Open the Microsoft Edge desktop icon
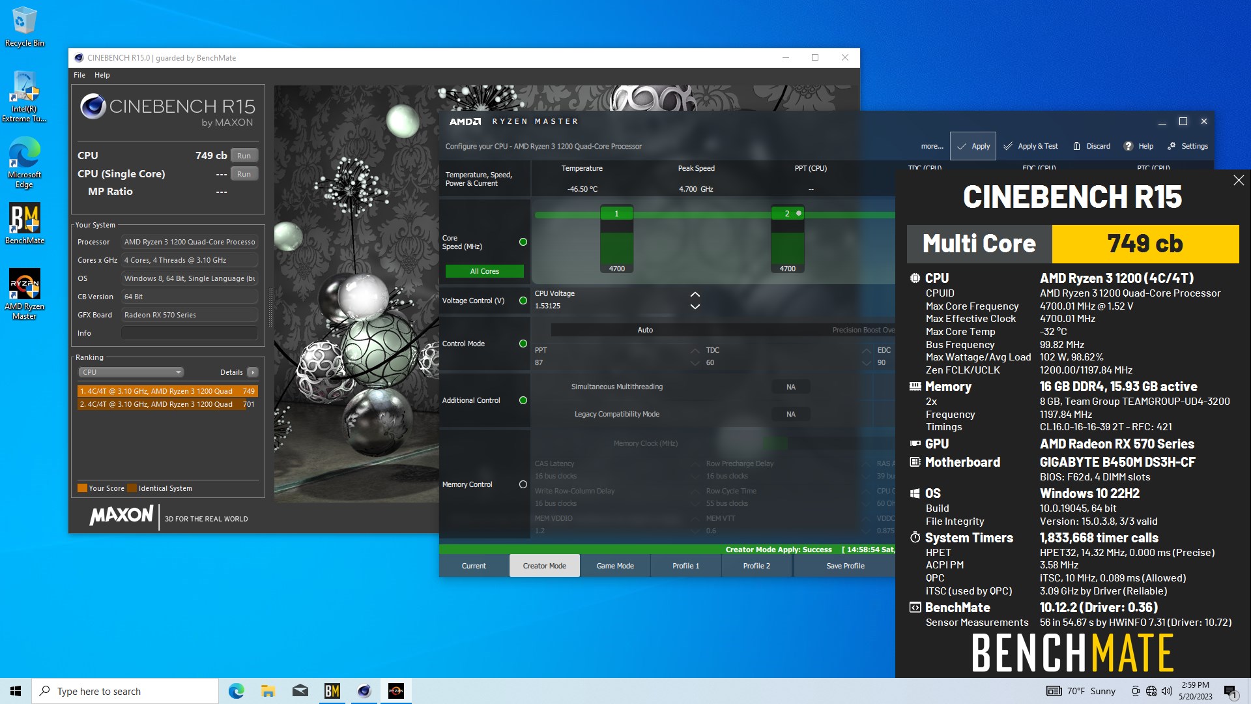Viewport: 1251px width, 704px height. [24, 163]
